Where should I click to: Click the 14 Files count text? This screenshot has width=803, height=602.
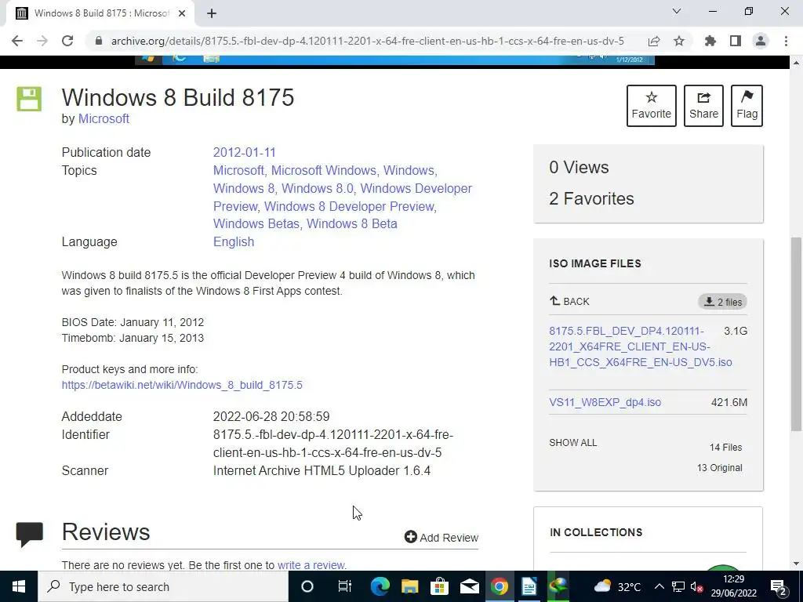tap(725, 448)
